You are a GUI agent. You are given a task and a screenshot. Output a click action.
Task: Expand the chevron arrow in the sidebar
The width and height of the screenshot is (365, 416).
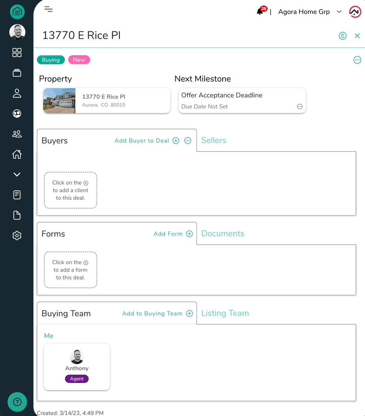[x=17, y=174]
